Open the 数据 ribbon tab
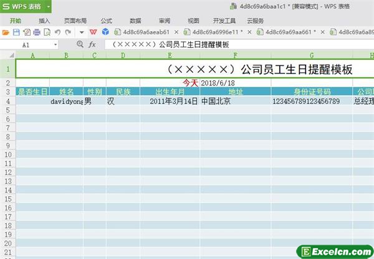This screenshot has width=374, height=259. [135, 21]
